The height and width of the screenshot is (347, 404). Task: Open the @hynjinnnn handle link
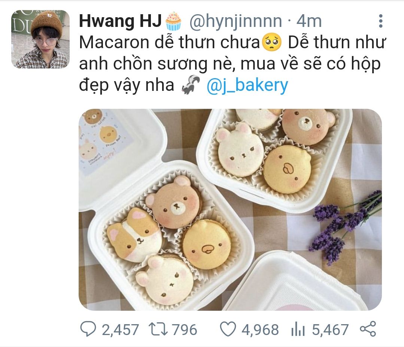pos(236,21)
